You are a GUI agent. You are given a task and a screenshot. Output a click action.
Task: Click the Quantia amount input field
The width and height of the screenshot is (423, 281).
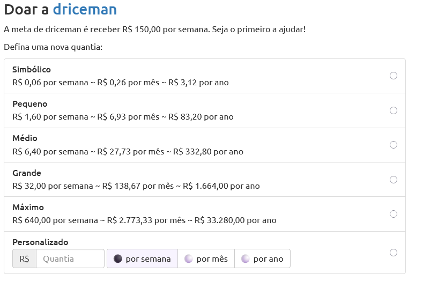click(70, 258)
